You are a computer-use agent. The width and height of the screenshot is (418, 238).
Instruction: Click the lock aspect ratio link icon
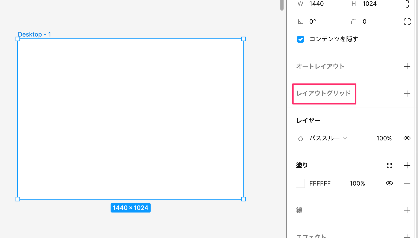407,4
